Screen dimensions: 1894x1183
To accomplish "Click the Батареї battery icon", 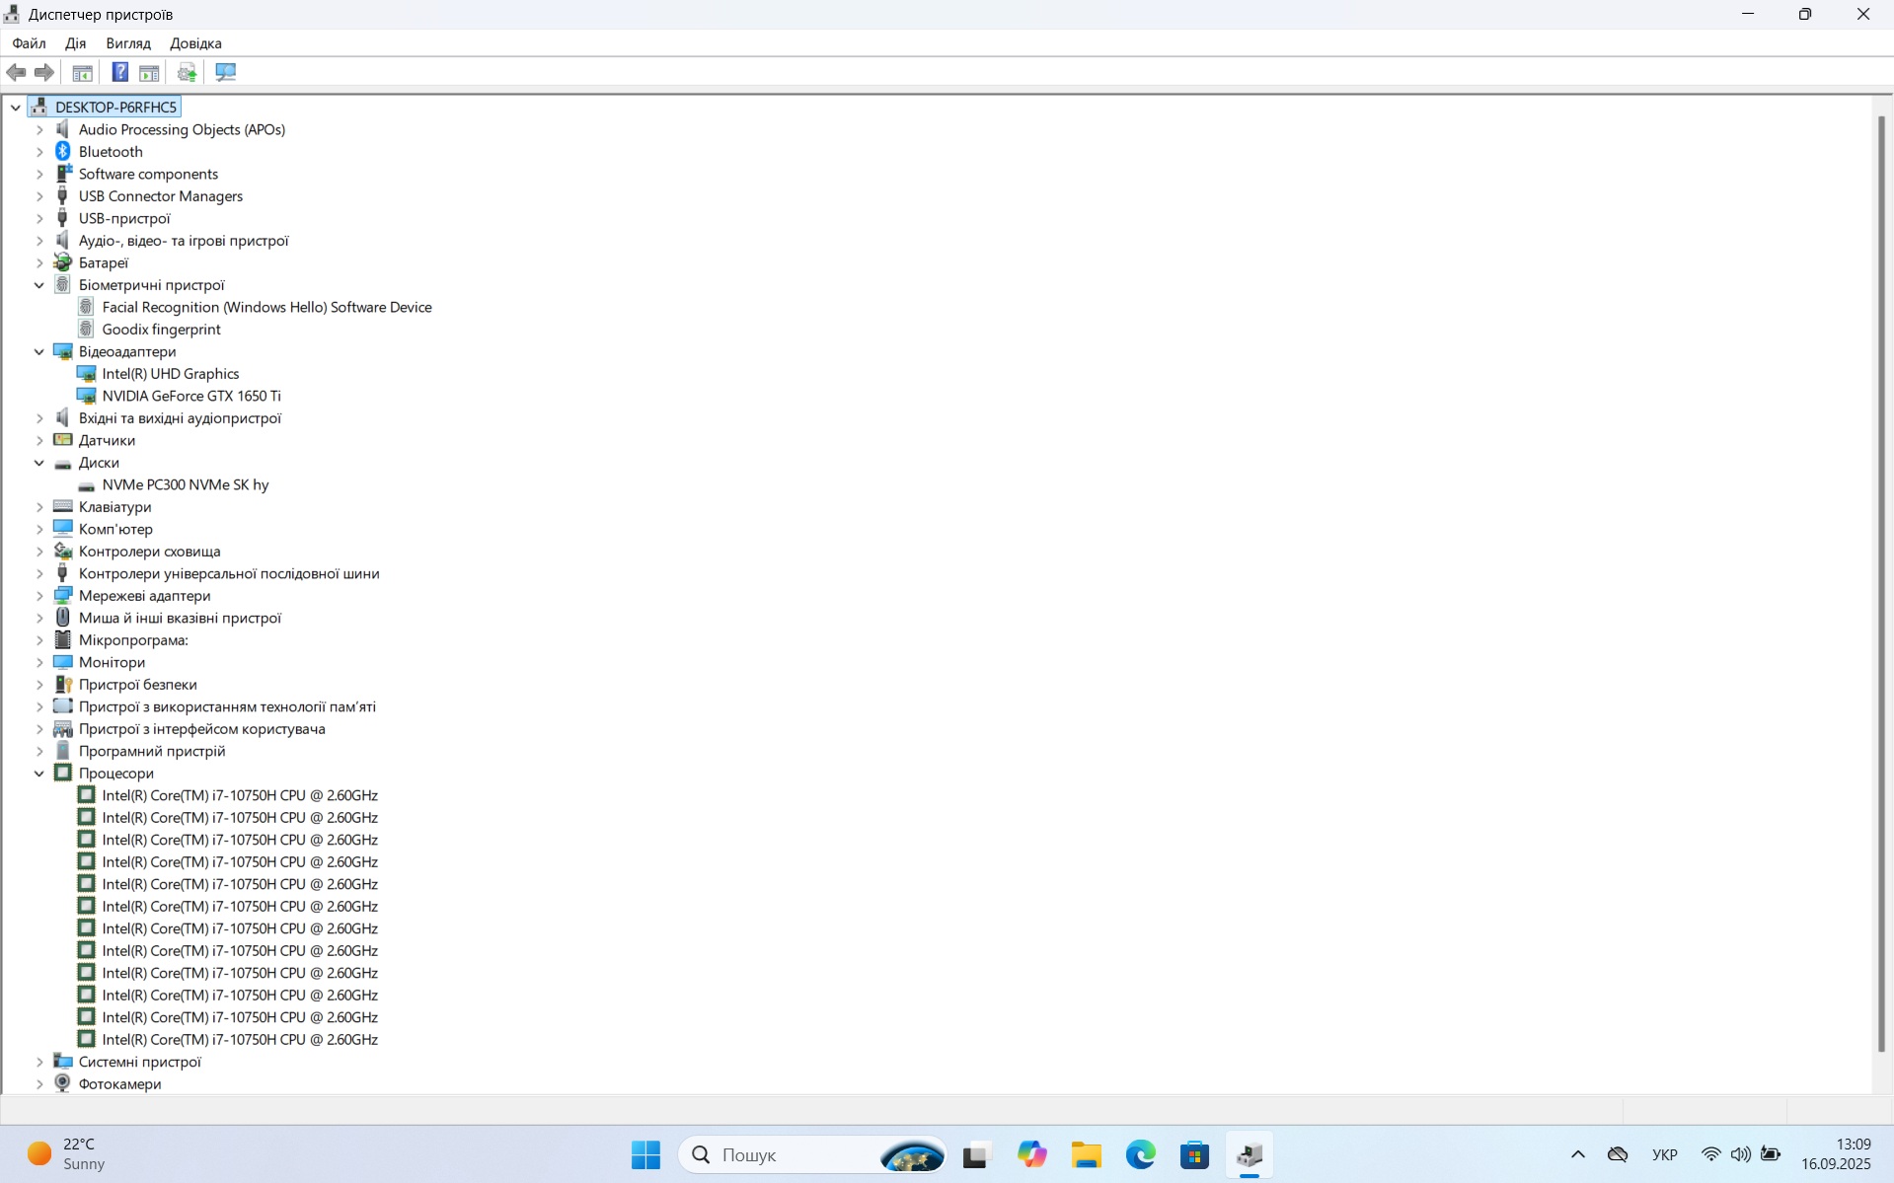I will pyautogui.click(x=63, y=262).
